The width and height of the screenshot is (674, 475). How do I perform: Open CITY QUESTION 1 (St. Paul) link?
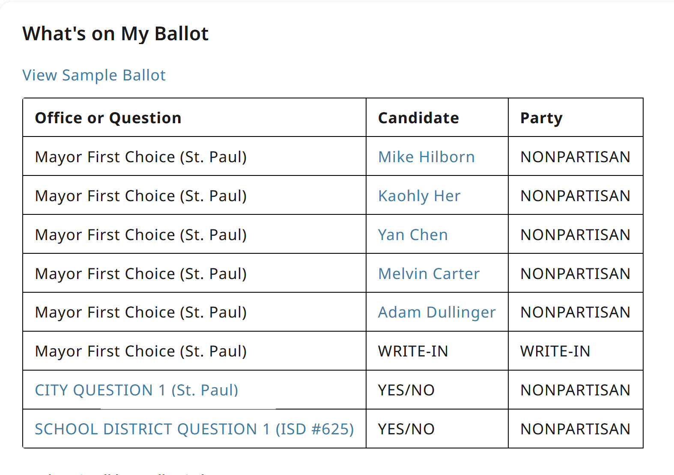pos(136,390)
